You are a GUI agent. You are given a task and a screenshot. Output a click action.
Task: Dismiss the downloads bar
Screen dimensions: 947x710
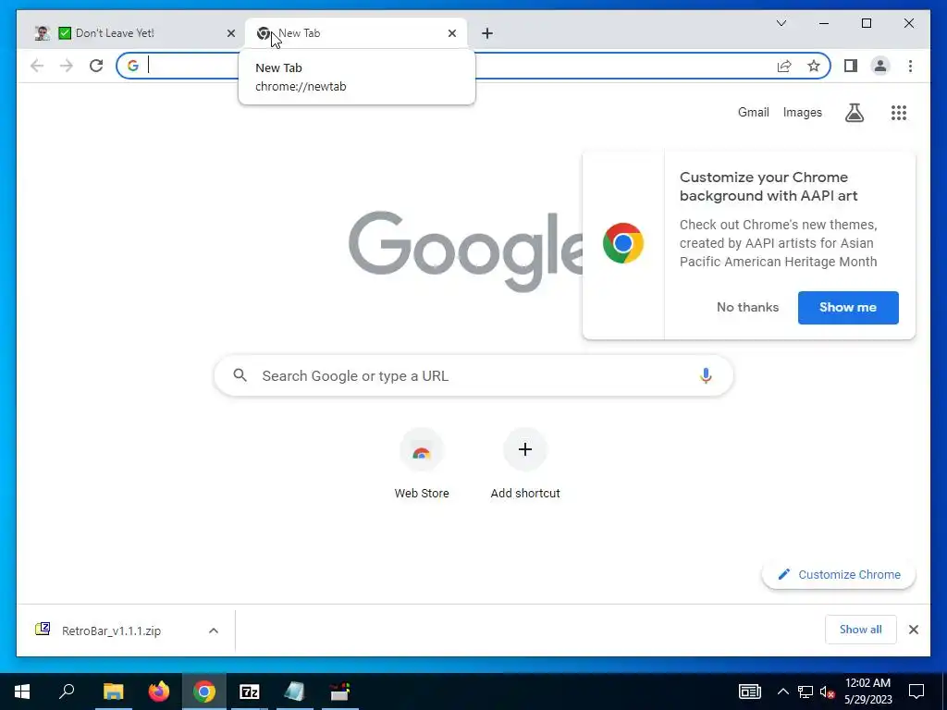(913, 630)
